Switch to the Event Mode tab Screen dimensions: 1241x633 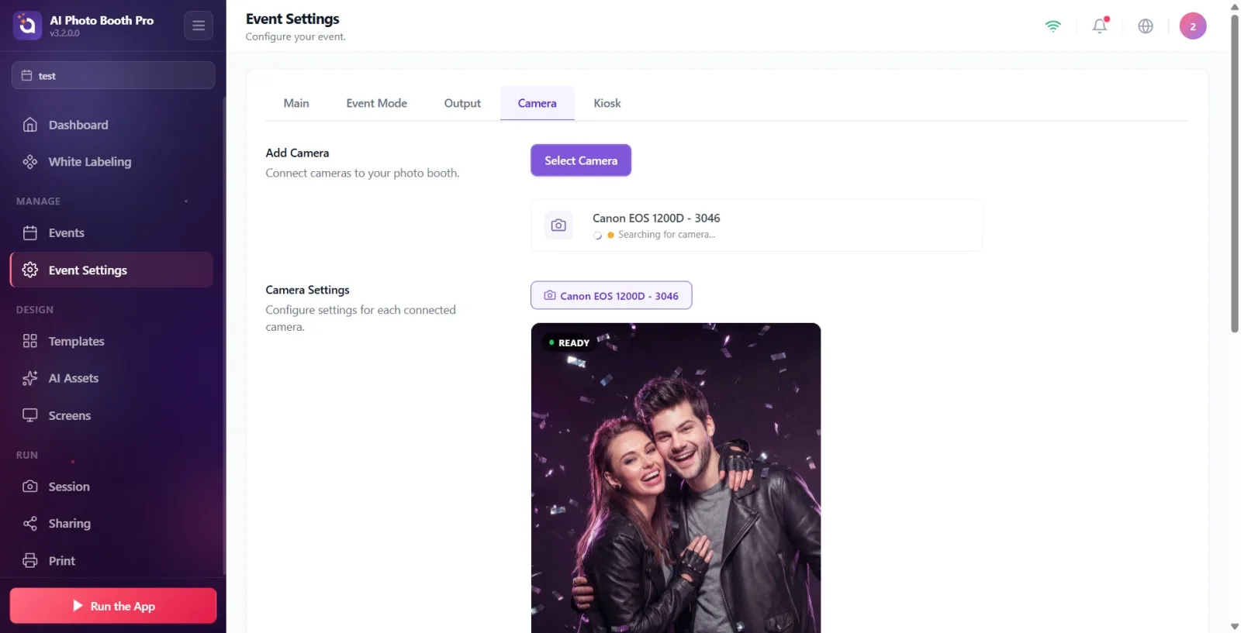(377, 103)
